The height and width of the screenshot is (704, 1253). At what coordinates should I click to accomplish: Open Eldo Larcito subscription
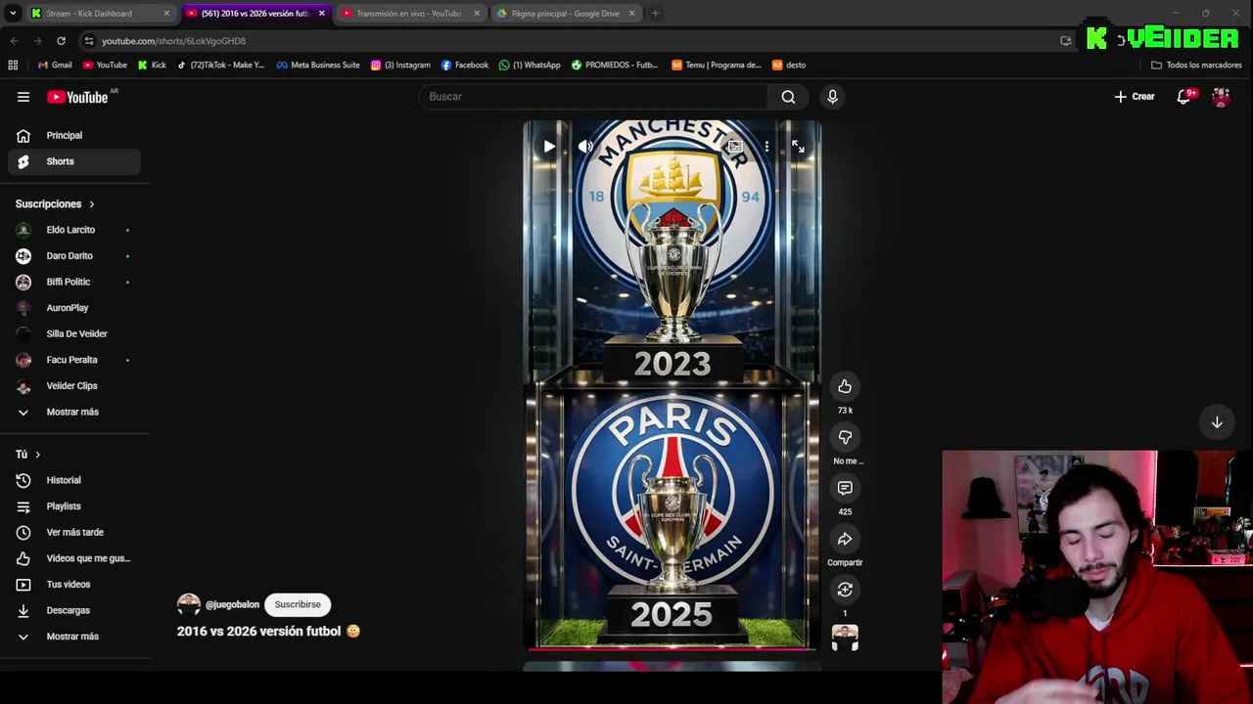(74, 230)
